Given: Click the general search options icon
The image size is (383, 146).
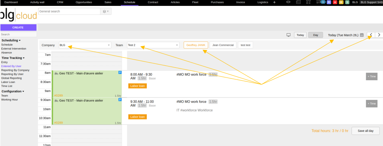Looking at the screenshot, I should pyautogui.click(x=106, y=11).
